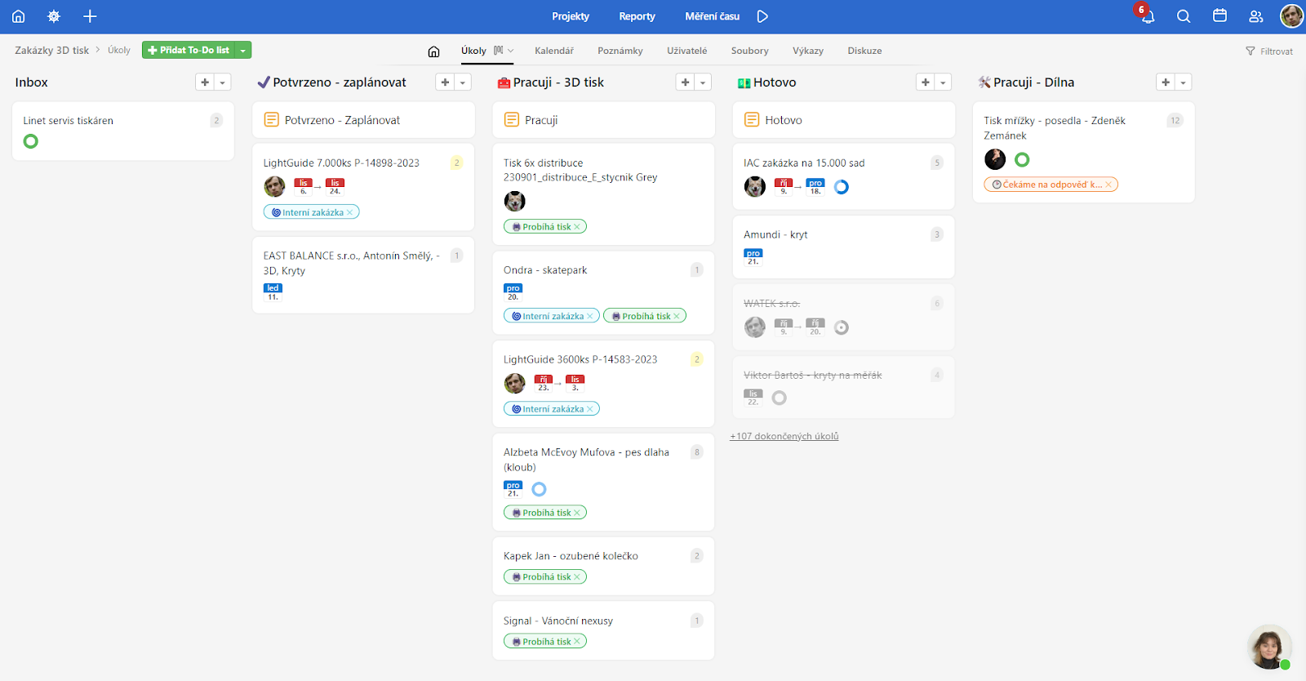This screenshot has height=681, width=1306.
Task: Toggle completion circle on WATEK s.r.o. card
Action: point(842,327)
